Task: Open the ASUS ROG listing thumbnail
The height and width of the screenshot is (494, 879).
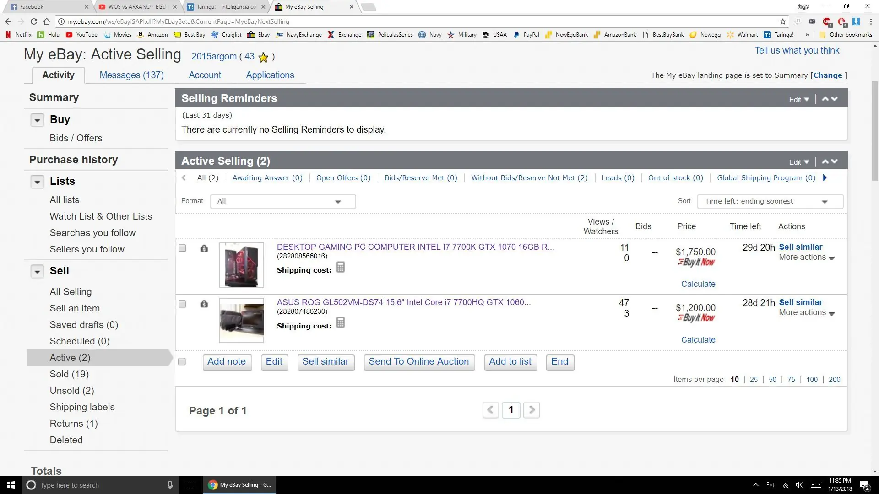Action: click(241, 320)
